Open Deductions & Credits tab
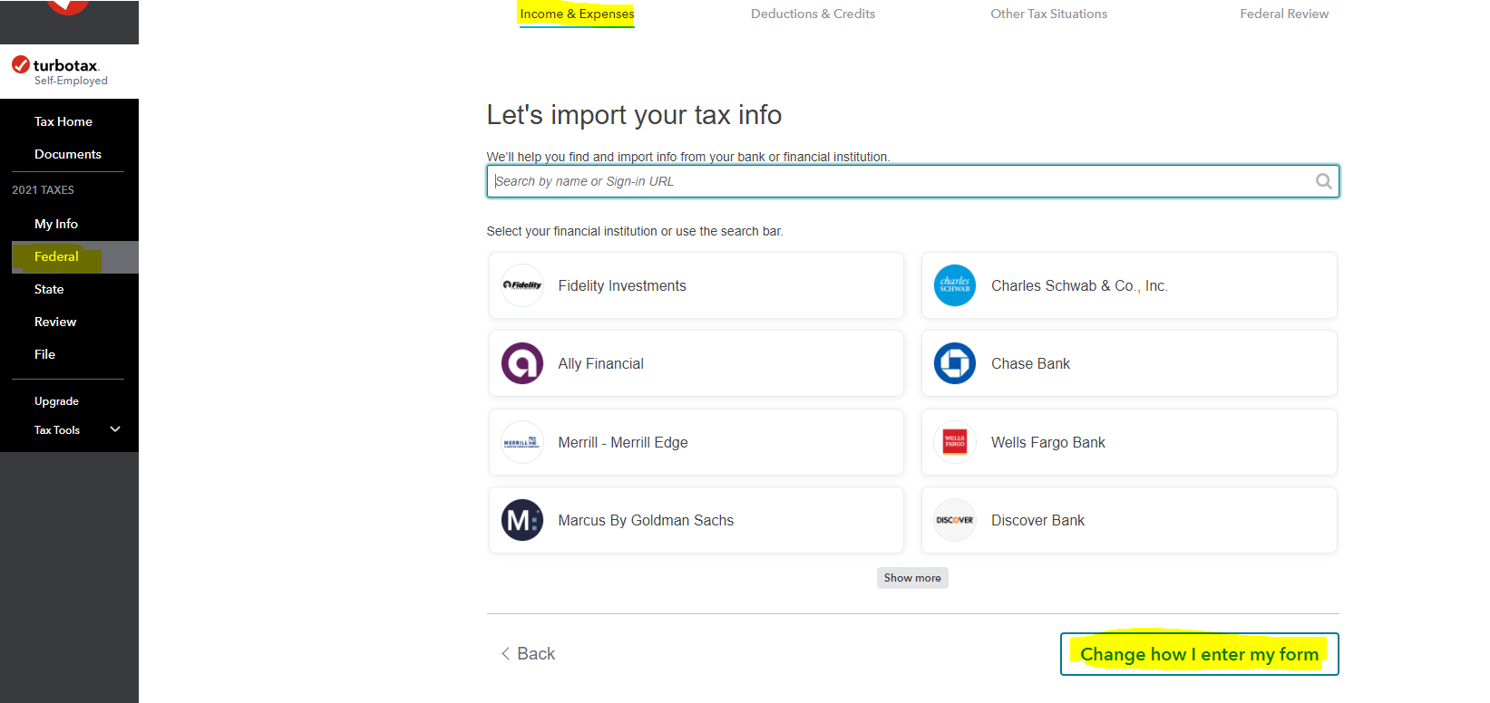Image resolution: width=1490 pixels, height=703 pixels. [x=813, y=14]
